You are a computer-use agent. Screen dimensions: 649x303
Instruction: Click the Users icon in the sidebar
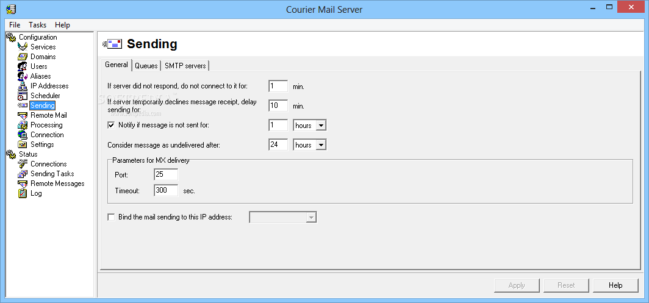point(23,66)
